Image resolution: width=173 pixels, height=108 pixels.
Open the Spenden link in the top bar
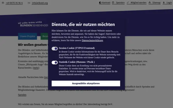[120, 3]
